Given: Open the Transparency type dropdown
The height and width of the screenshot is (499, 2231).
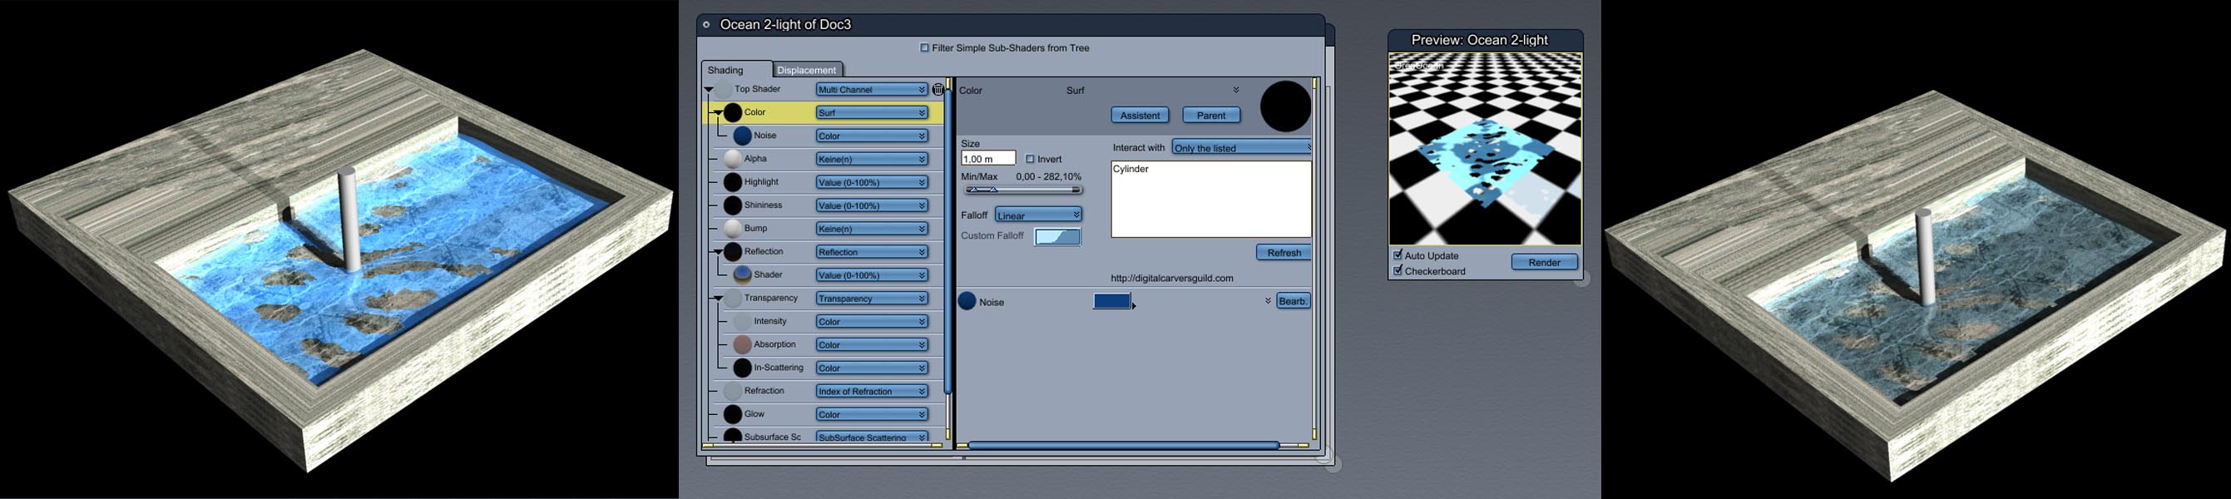Looking at the screenshot, I should pos(871,299).
